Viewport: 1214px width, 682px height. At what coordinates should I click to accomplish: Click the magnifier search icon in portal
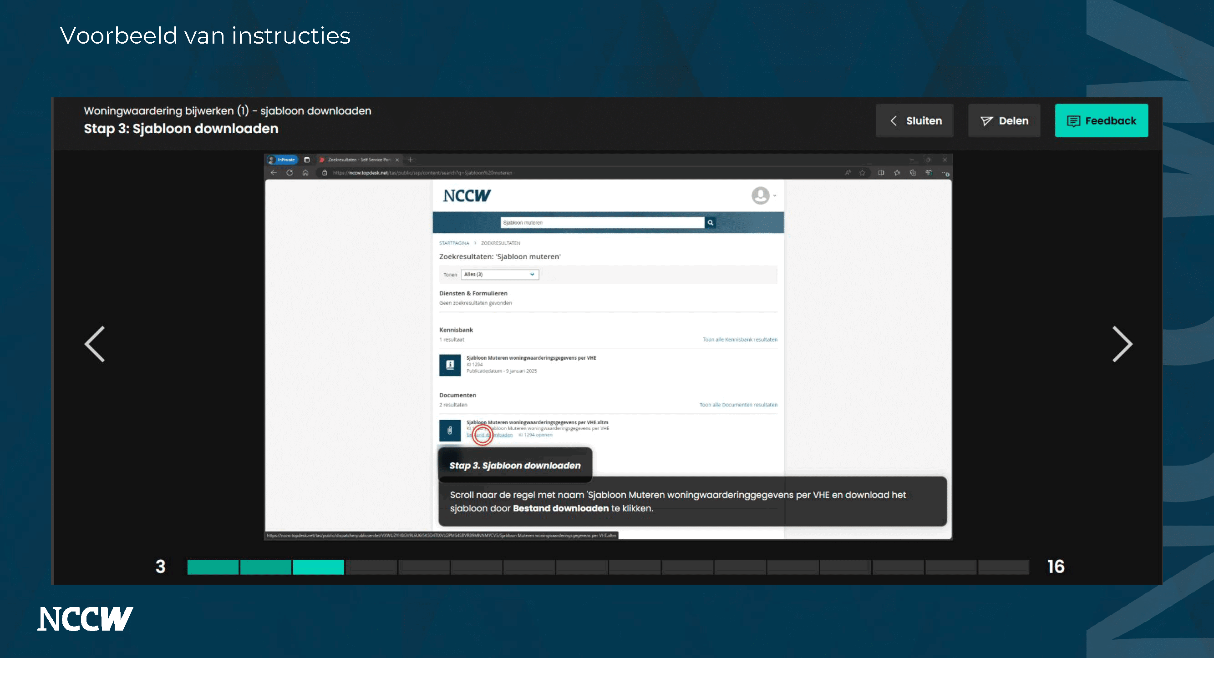click(x=710, y=223)
